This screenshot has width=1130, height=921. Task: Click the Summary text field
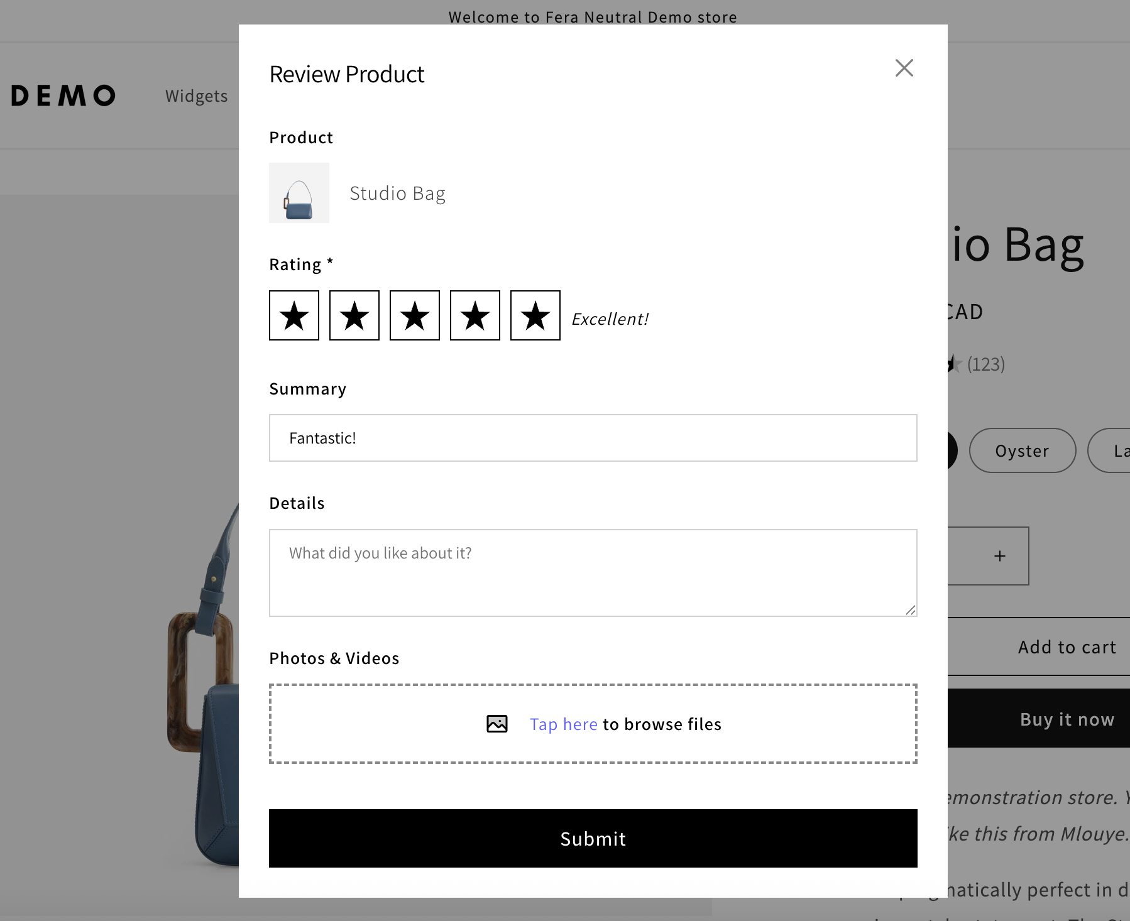tap(593, 438)
